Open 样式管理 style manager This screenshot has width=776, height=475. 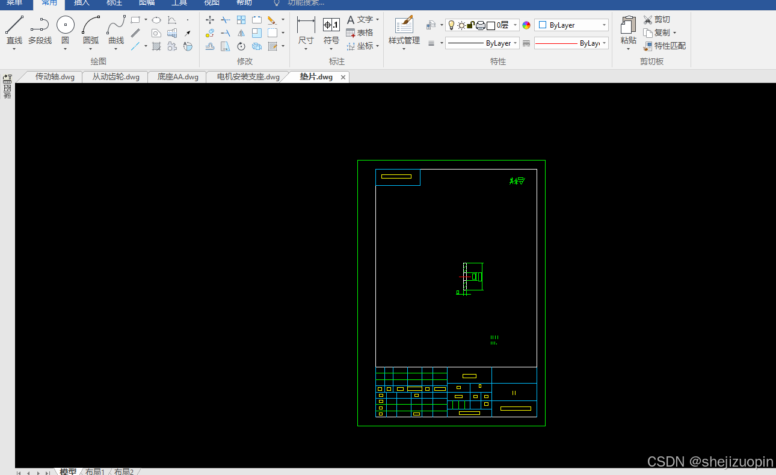pos(404,30)
